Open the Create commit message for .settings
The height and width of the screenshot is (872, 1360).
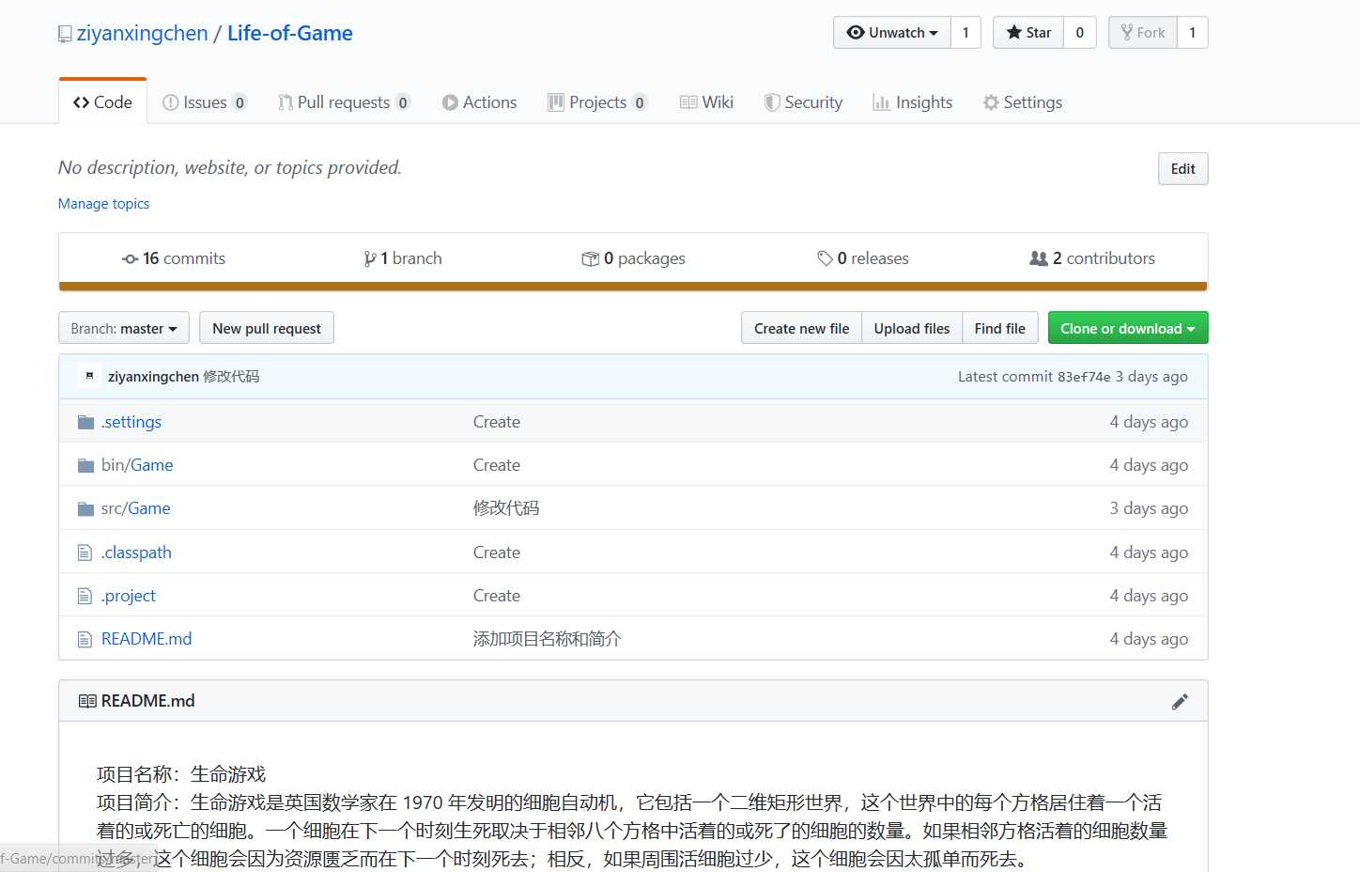click(x=497, y=422)
